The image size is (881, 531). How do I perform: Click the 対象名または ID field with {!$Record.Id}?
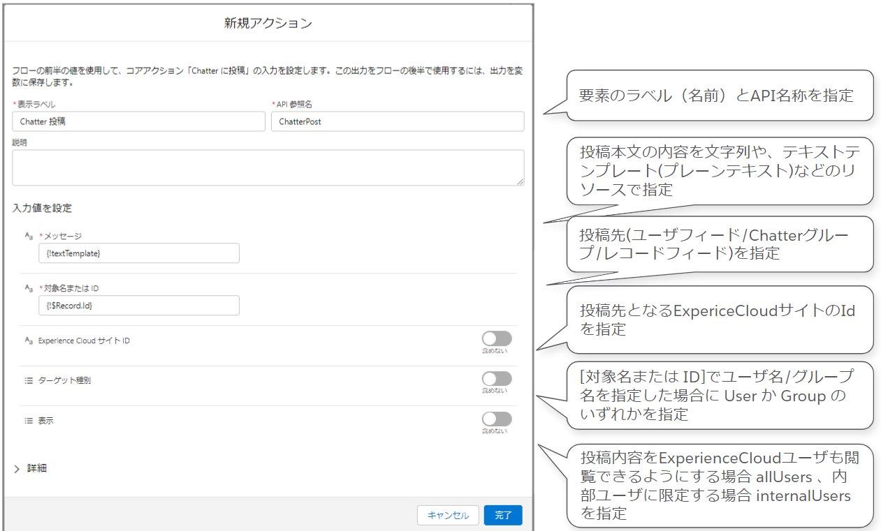point(138,305)
